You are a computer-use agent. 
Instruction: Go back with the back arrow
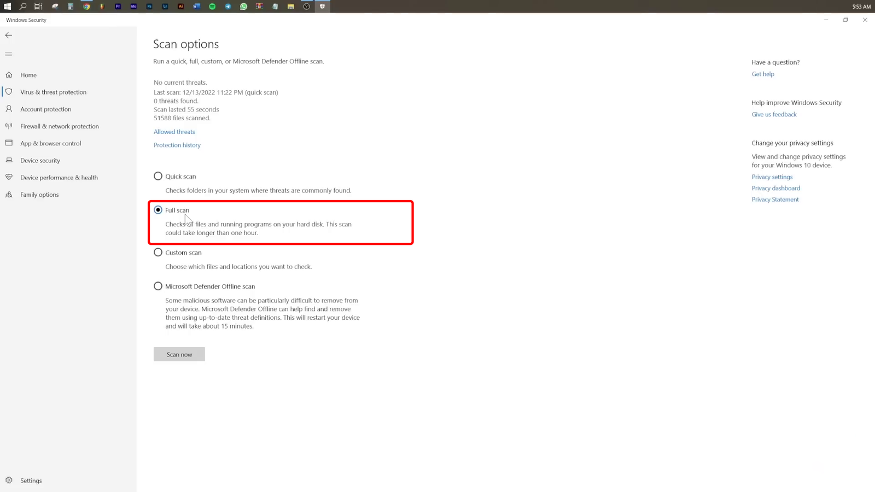coord(9,35)
